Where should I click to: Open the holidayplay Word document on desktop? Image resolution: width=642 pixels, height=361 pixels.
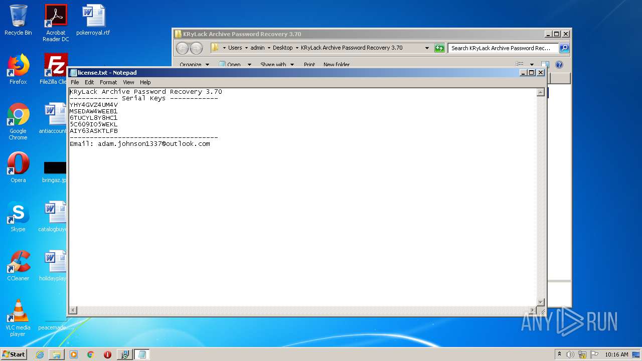54,266
